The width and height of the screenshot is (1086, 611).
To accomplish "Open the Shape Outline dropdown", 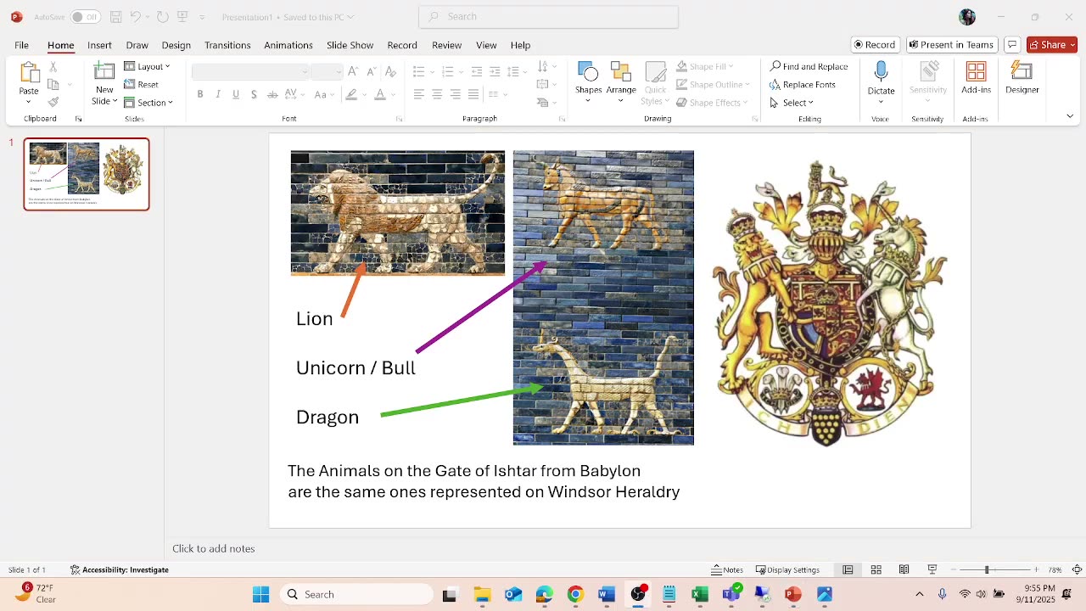I will coord(714,85).
